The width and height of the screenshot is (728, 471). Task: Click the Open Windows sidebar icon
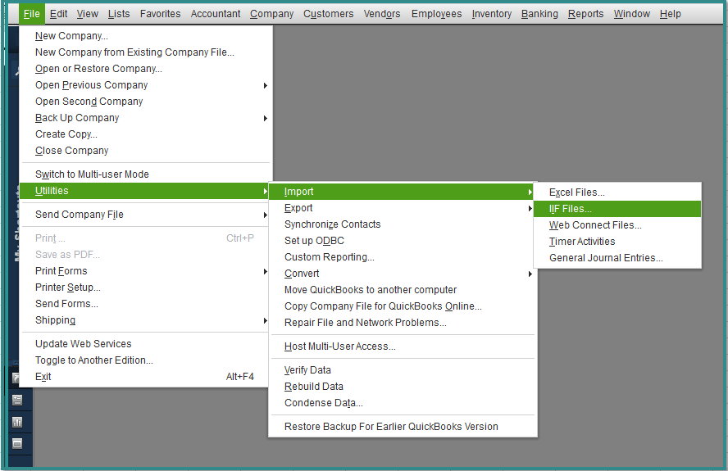17,444
